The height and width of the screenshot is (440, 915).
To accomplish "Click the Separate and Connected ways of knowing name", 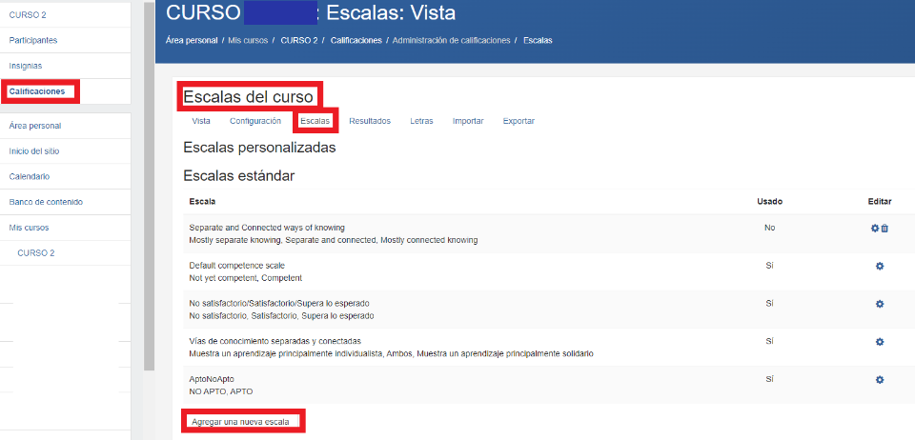I will 267,228.
